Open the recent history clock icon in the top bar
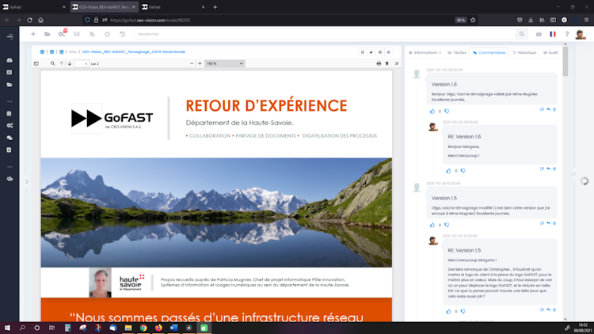The height and width of the screenshot is (334, 594). pyautogui.click(x=122, y=34)
